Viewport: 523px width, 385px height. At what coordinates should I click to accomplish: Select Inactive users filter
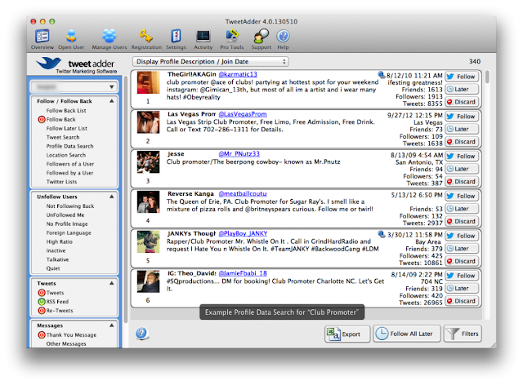coord(56,250)
